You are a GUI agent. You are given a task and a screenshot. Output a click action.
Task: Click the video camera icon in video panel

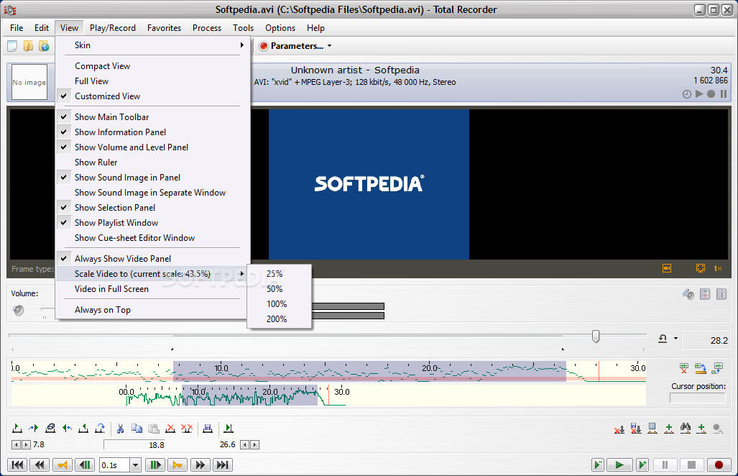[x=667, y=268]
